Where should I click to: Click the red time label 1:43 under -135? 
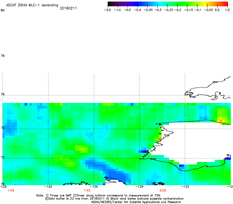coord(11,191)
